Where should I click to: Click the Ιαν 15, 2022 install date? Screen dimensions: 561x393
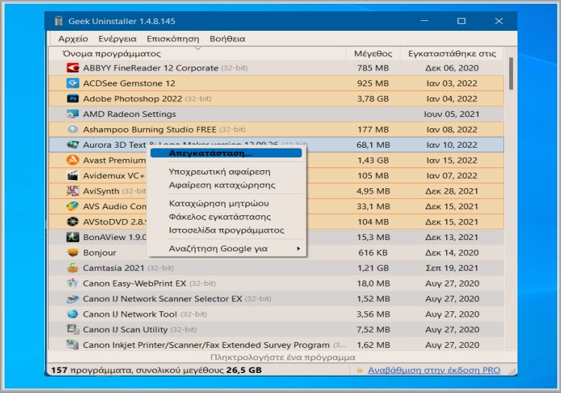pos(452,160)
